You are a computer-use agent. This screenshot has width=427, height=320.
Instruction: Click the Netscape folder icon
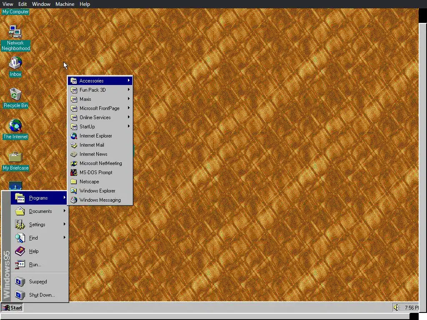74,182
